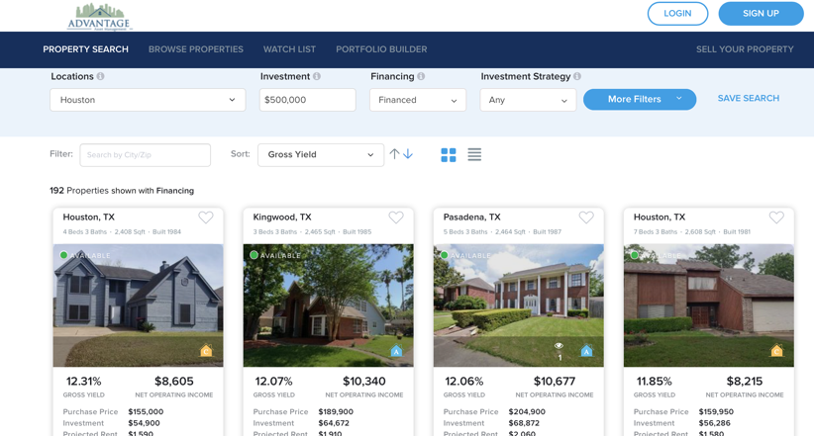Open the brown Houston house photo
Image resolution: width=814 pixels, height=436 pixels.
pyautogui.click(x=709, y=305)
